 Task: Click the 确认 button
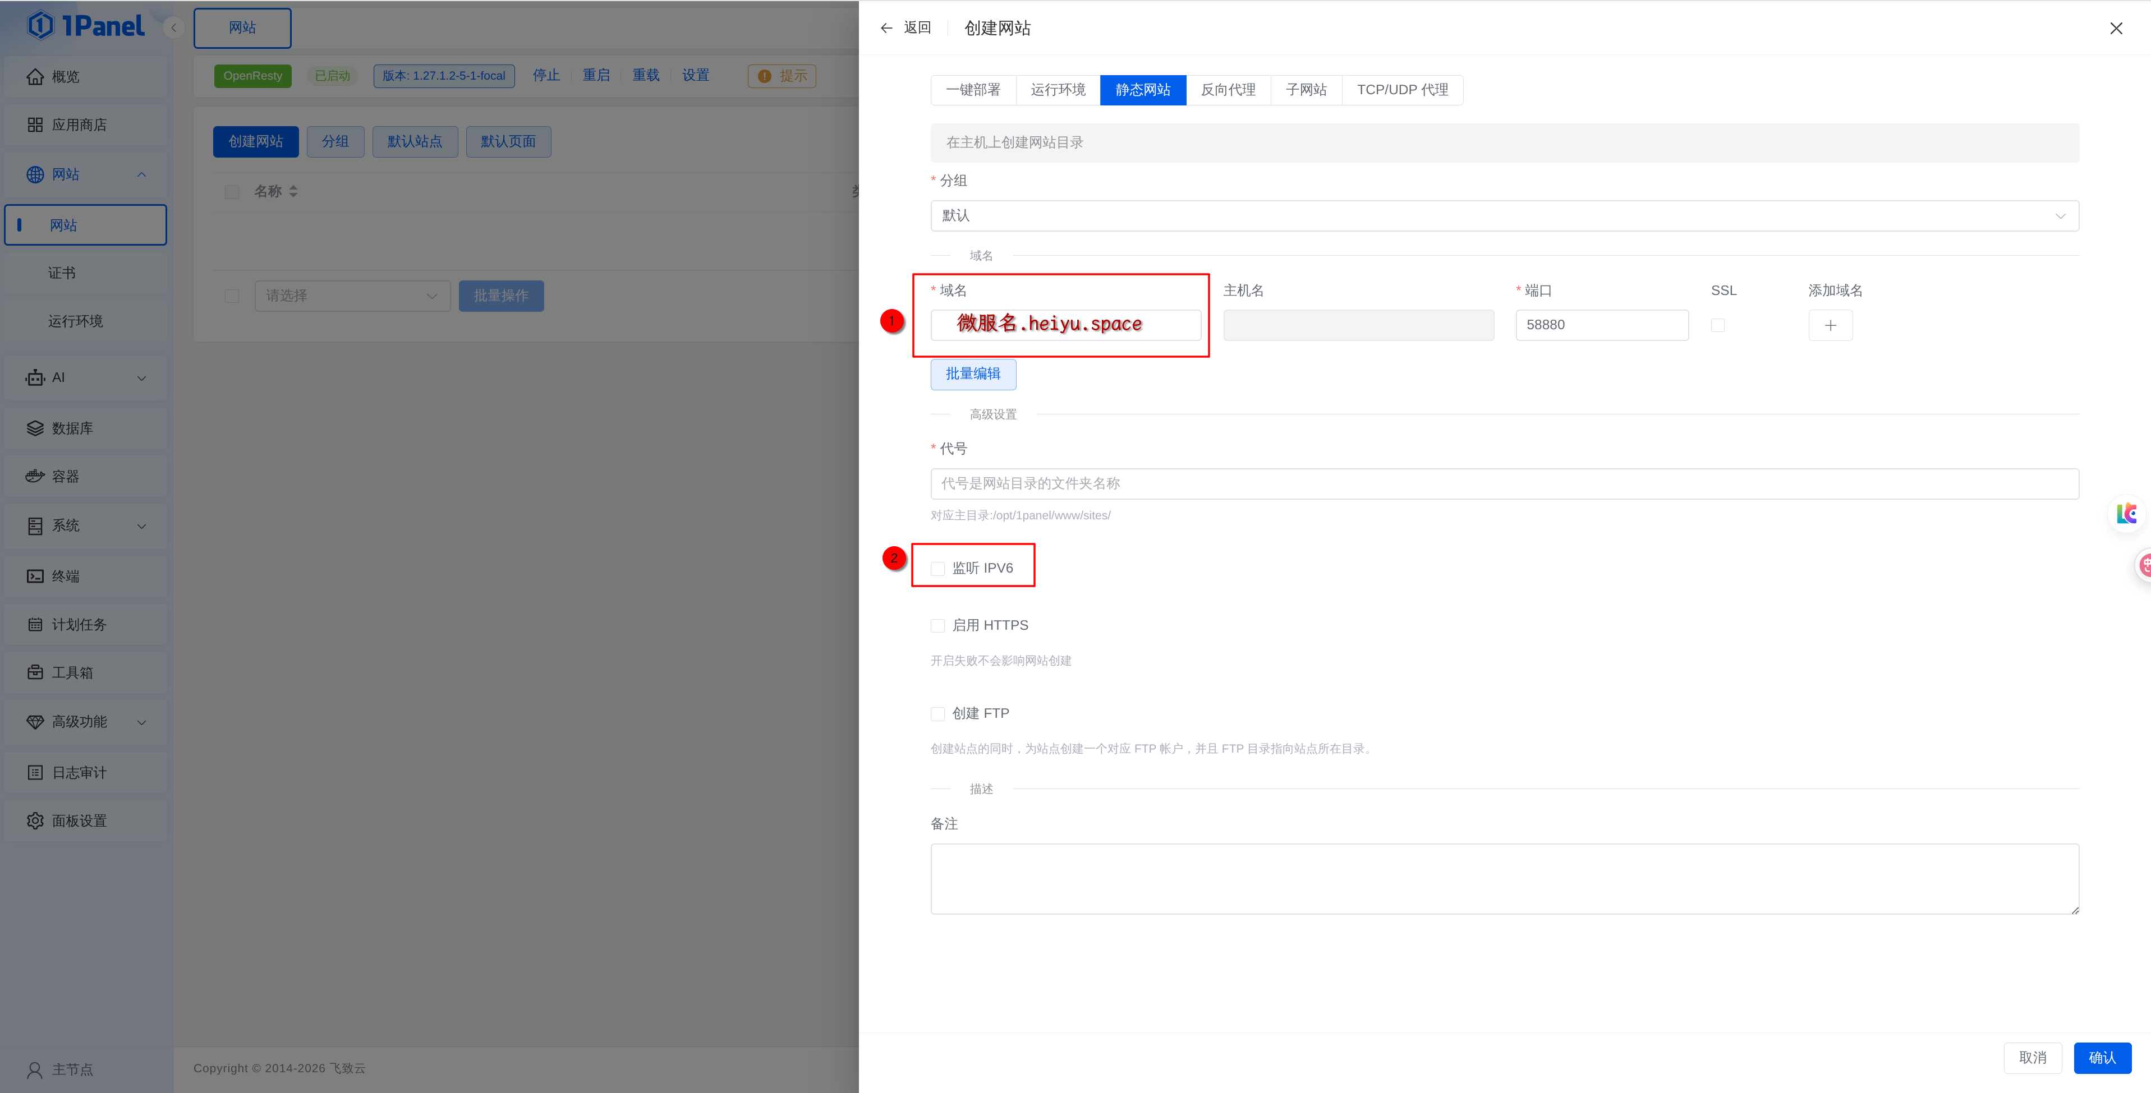click(2102, 1058)
